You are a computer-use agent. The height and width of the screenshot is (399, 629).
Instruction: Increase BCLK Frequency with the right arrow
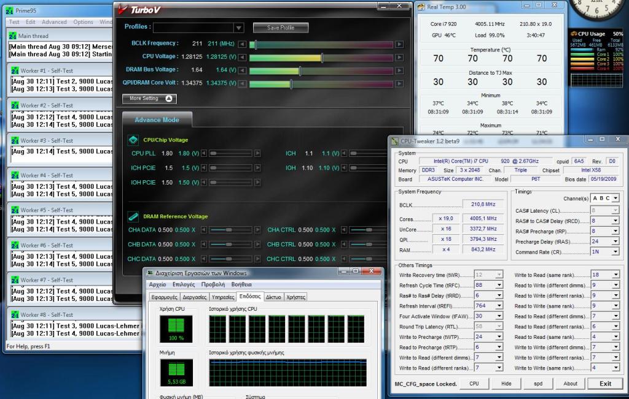[x=399, y=44]
